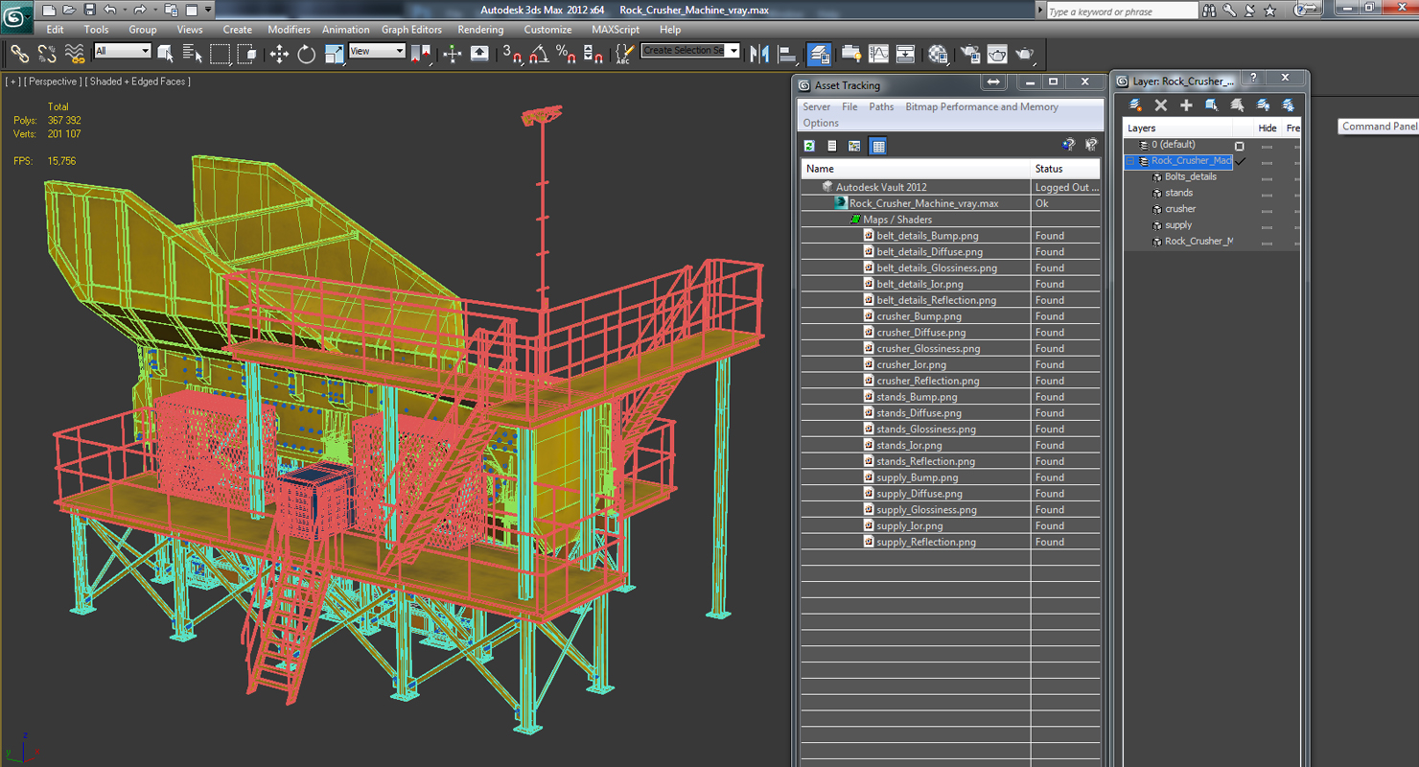Image resolution: width=1419 pixels, height=767 pixels.
Task: Click Unlink Selection tool
Action: [x=46, y=54]
